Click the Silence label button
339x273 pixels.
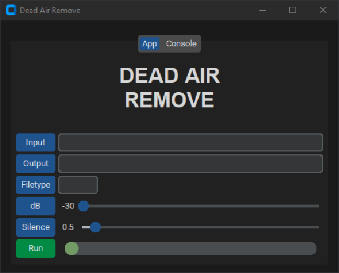pyautogui.click(x=36, y=227)
